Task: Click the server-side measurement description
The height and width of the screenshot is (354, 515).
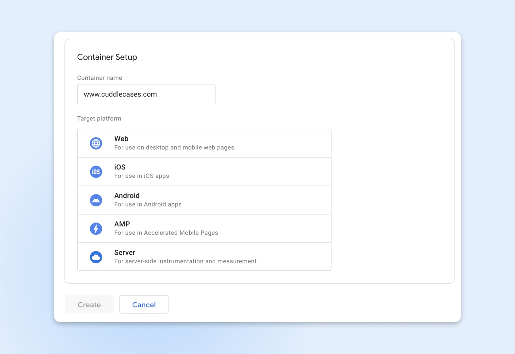Action: click(x=185, y=261)
